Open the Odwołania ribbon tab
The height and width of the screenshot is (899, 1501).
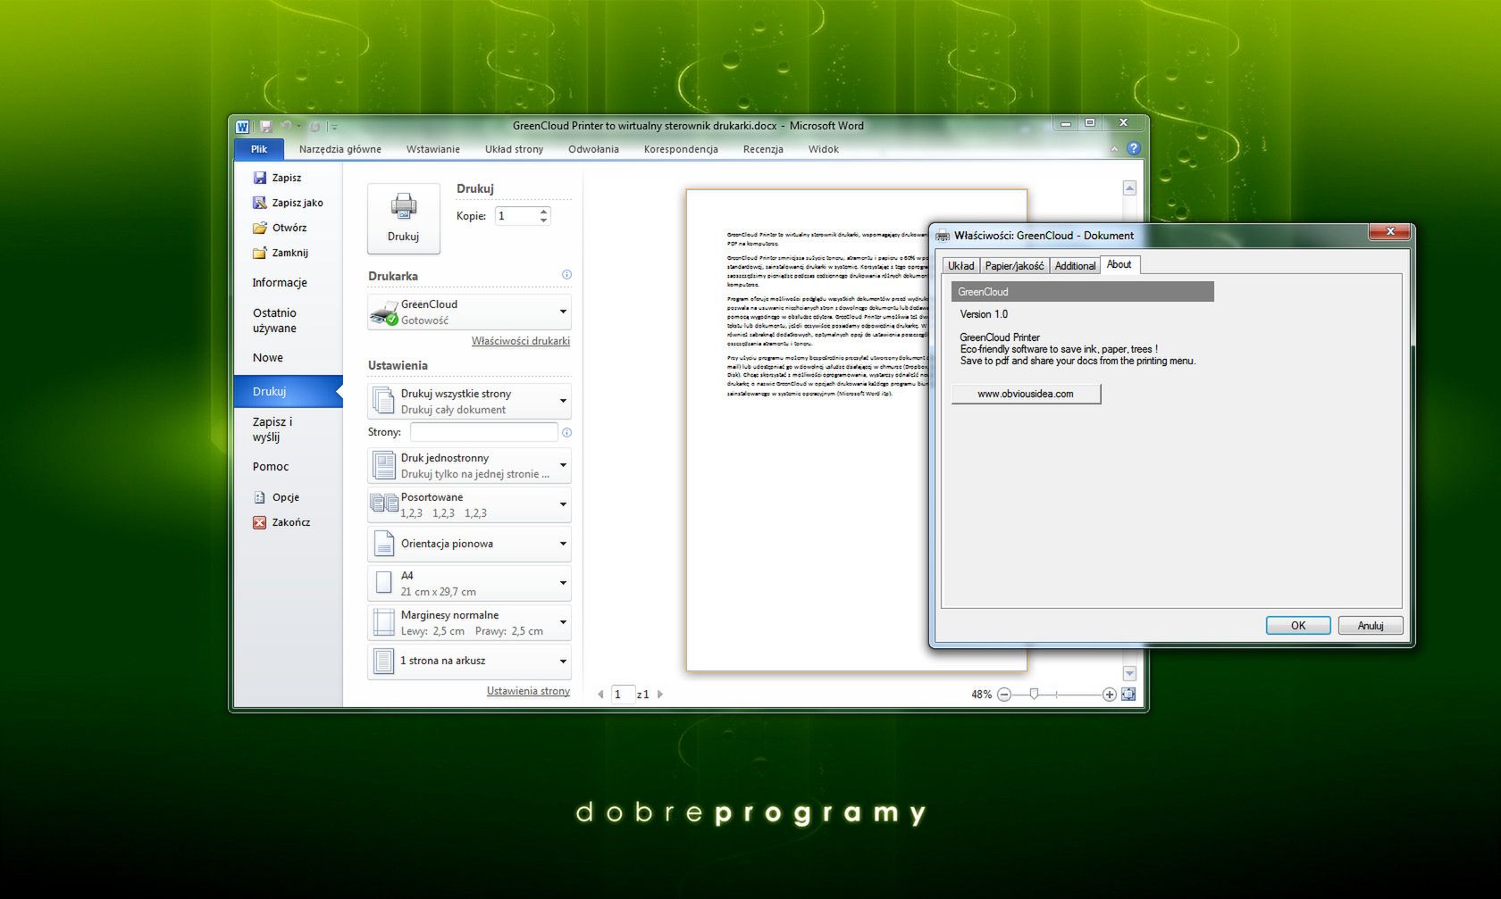(594, 149)
